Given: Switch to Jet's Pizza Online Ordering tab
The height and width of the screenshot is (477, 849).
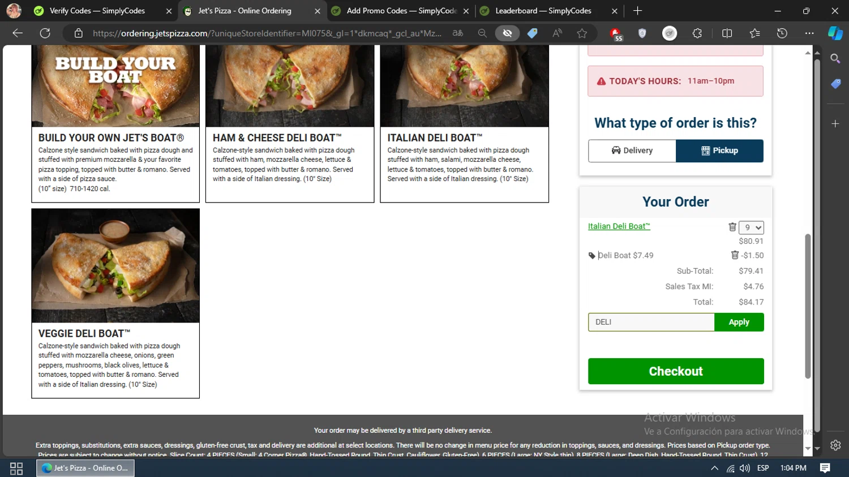Looking at the screenshot, I should point(245,11).
